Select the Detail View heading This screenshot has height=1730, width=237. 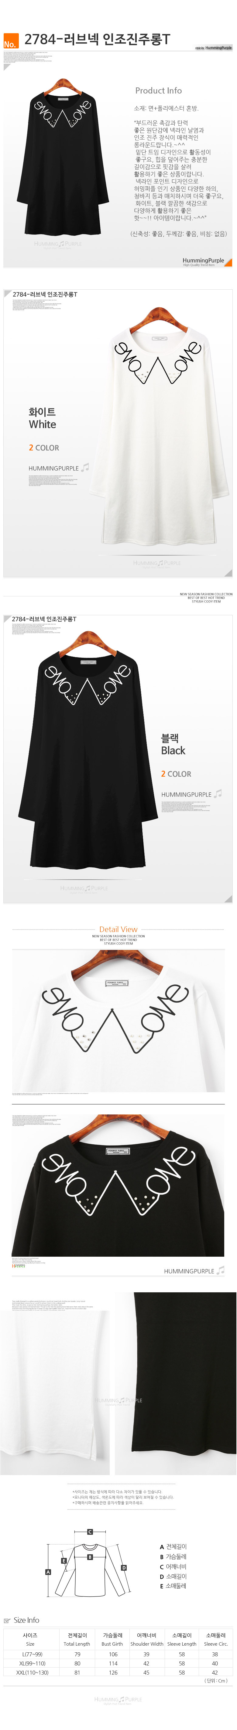pyautogui.click(x=118, y=929)
